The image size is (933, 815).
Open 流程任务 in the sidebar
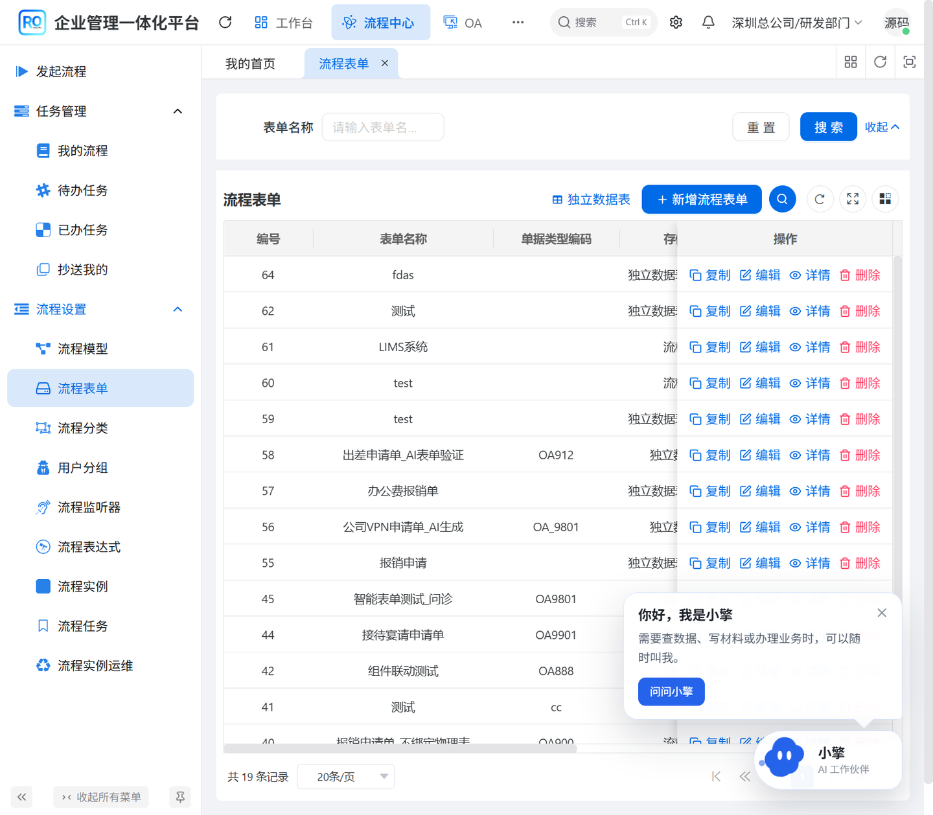click(100, 626)
